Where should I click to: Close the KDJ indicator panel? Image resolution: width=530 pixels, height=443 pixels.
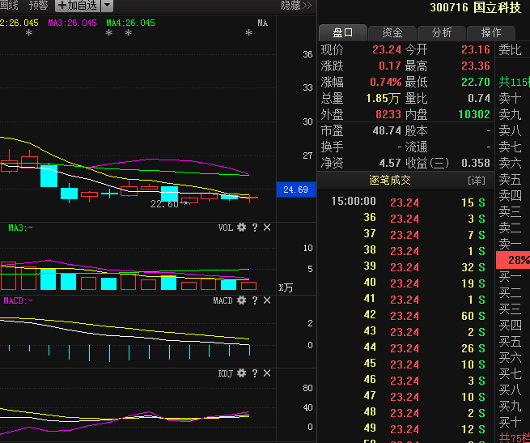(267, 373)
